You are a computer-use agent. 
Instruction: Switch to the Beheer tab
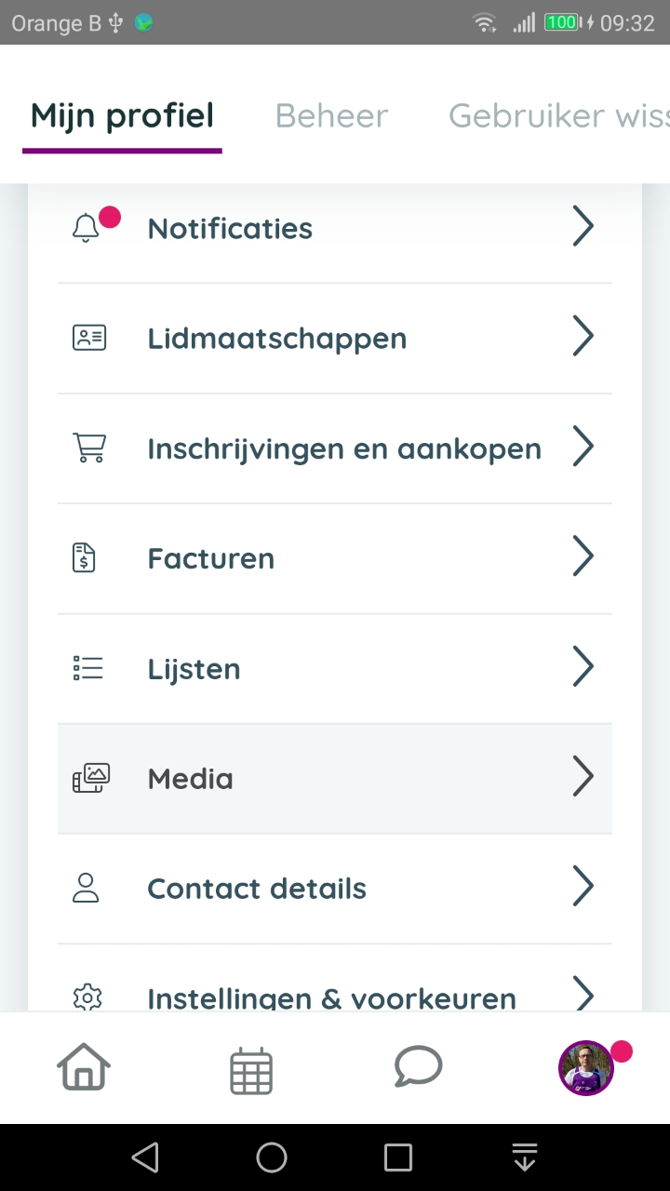[x=331, y=116]
